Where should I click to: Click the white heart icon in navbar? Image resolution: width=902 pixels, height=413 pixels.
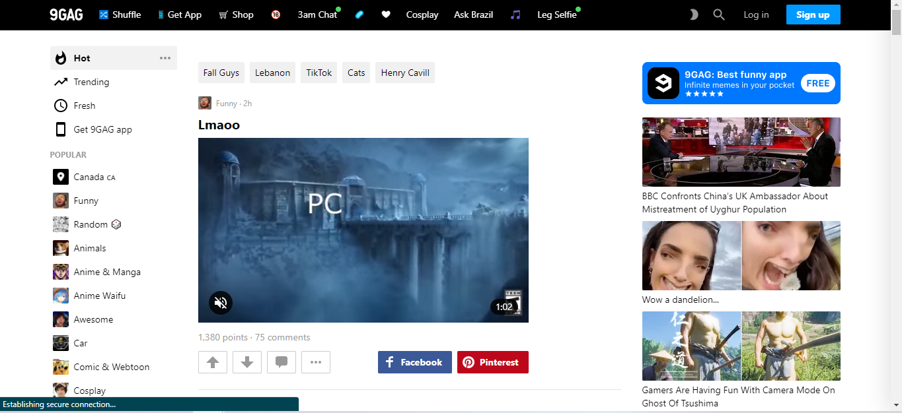(386, 15)
